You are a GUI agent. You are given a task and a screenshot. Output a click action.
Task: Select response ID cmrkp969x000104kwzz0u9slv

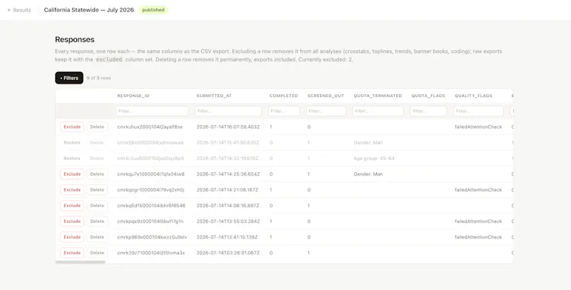(152, 237)
